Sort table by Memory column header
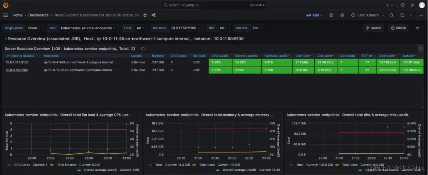This screenshot has width=428, height=175. pos(158,56)
